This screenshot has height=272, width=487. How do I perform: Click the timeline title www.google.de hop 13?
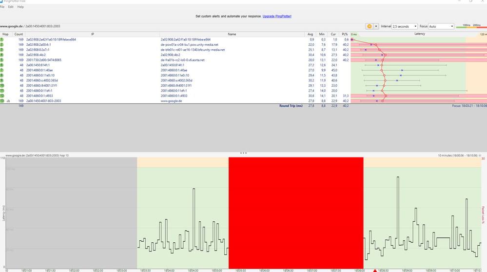pos(37,155)
